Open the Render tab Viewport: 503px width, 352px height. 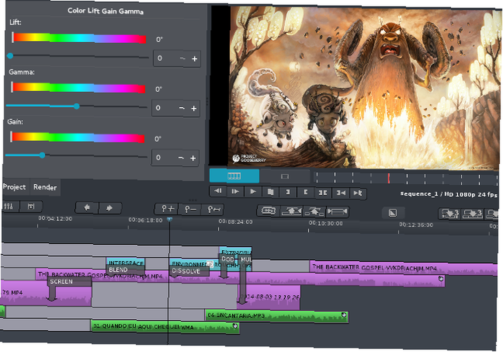click(45, 187)
